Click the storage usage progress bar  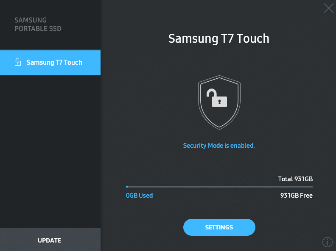click(219, 187)
